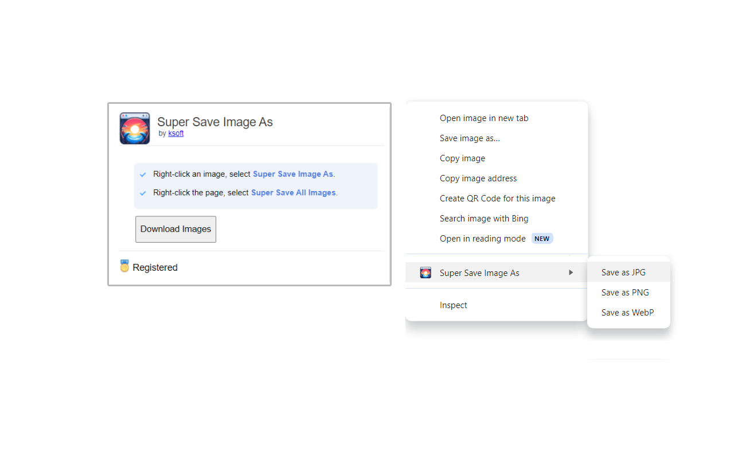
Task: Choose Save as JPG in the submenu
Action: pyautogui.click(x=623, y=273)
